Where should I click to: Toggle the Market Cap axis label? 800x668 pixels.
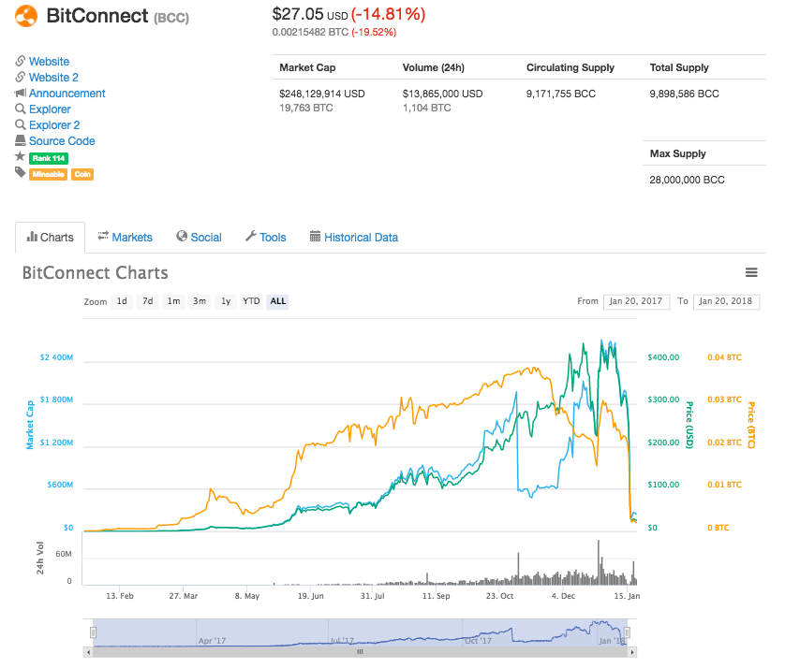pos(30,425)
